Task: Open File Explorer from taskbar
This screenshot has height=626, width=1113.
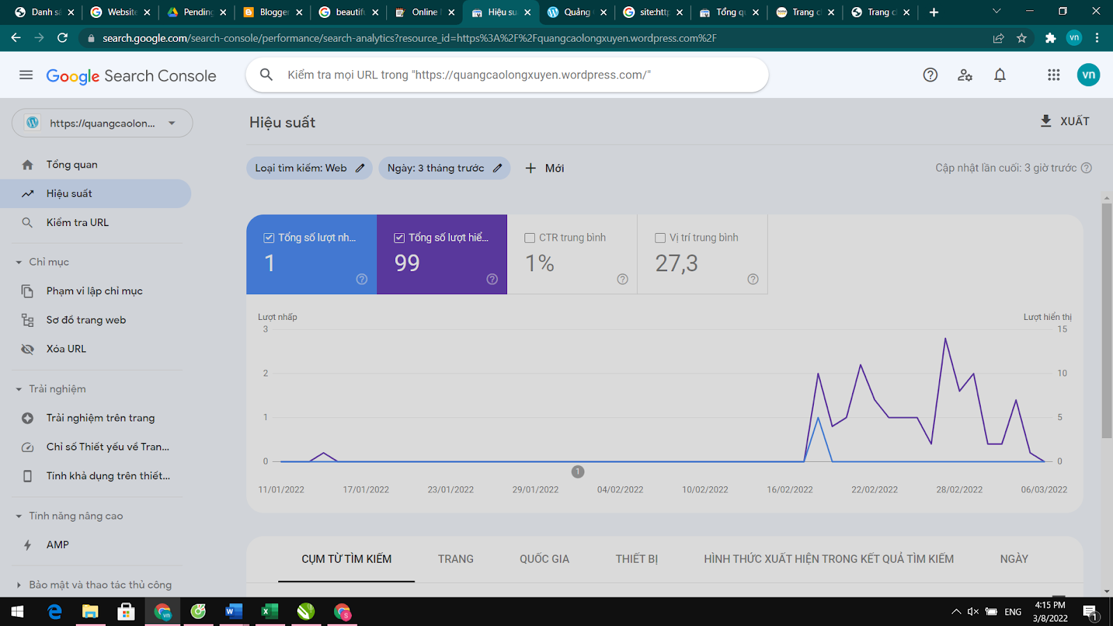Action: (90, 611)
